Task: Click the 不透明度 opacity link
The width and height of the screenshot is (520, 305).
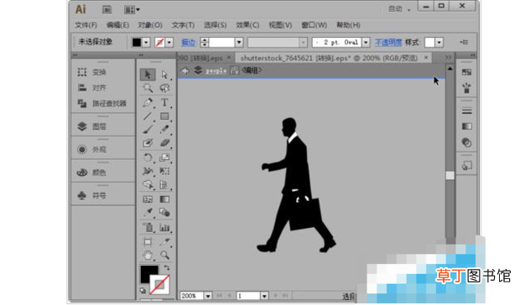Action: point(388,43)
